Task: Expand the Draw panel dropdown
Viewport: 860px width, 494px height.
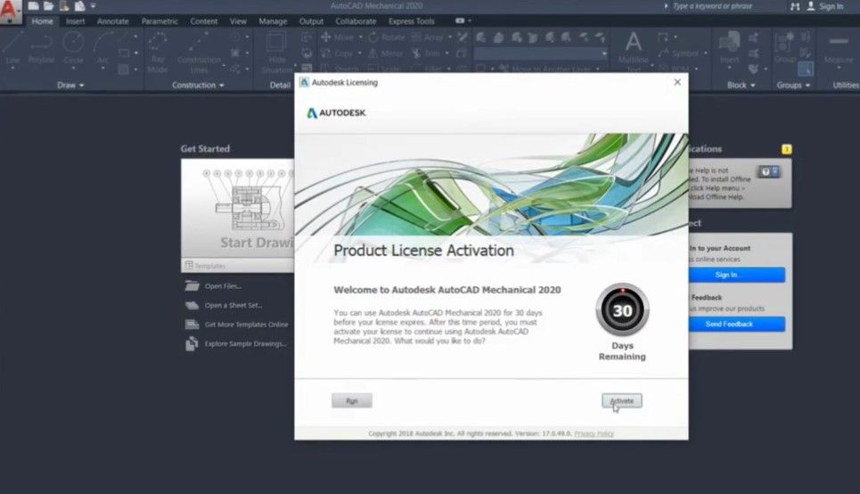Action: click(x=70, y=85)
